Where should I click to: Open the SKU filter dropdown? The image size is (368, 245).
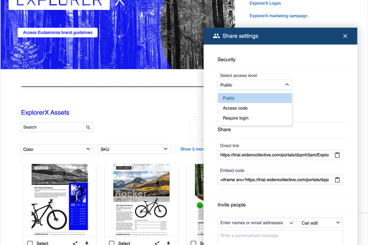click(134, 149)
